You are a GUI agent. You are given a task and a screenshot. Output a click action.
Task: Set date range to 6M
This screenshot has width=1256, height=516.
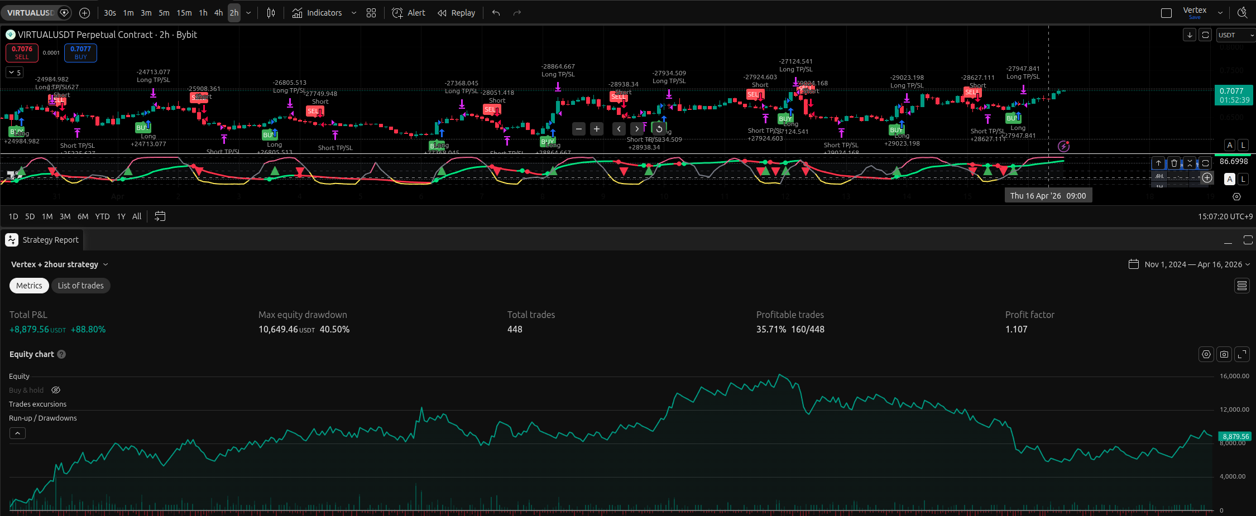83,216
